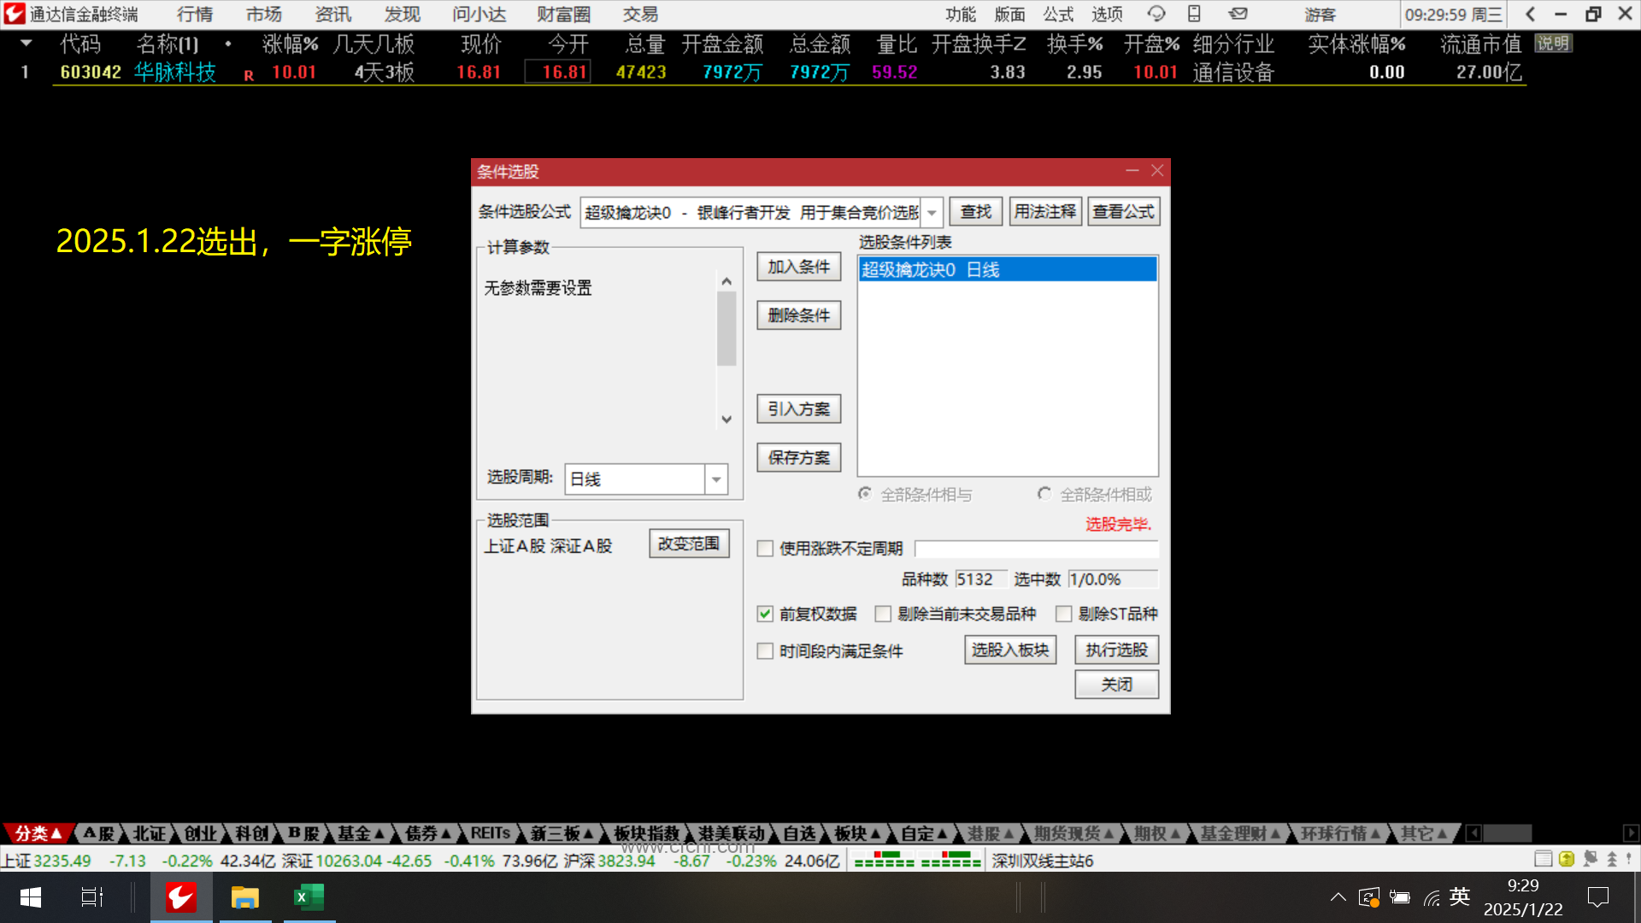Open the mail message icon
1641x923 pixels.
(1238, 14)
